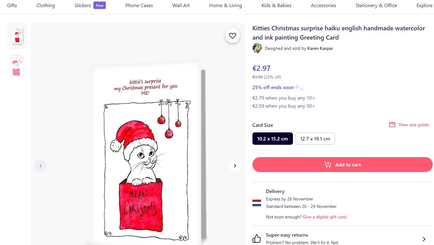This screenshot has height=245, width=434.
Task: Click the heart favorite icon
Action: coord(232,36)
